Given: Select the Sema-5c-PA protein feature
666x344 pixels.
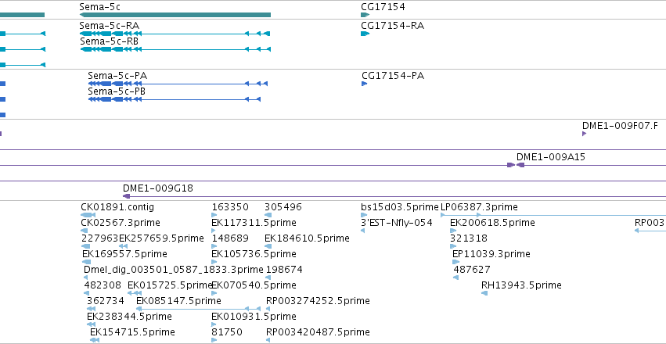Looking at the screenshot, I should coord(178,84).
